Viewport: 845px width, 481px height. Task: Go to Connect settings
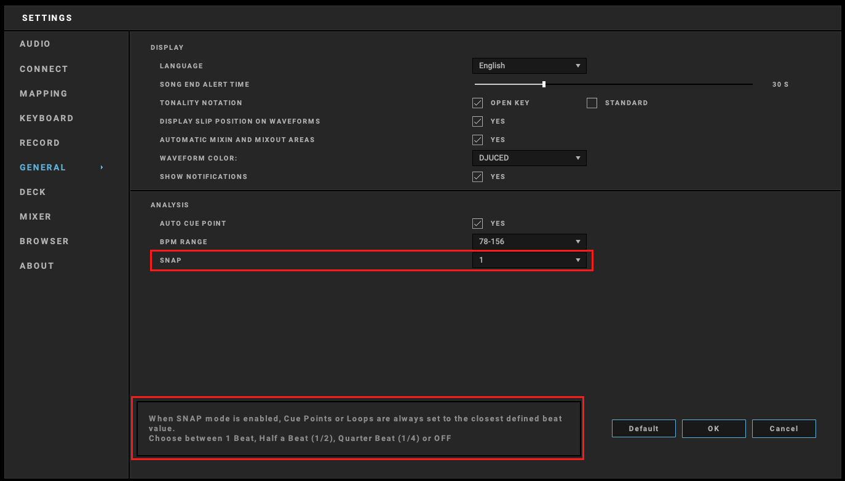tap(44, 69)
